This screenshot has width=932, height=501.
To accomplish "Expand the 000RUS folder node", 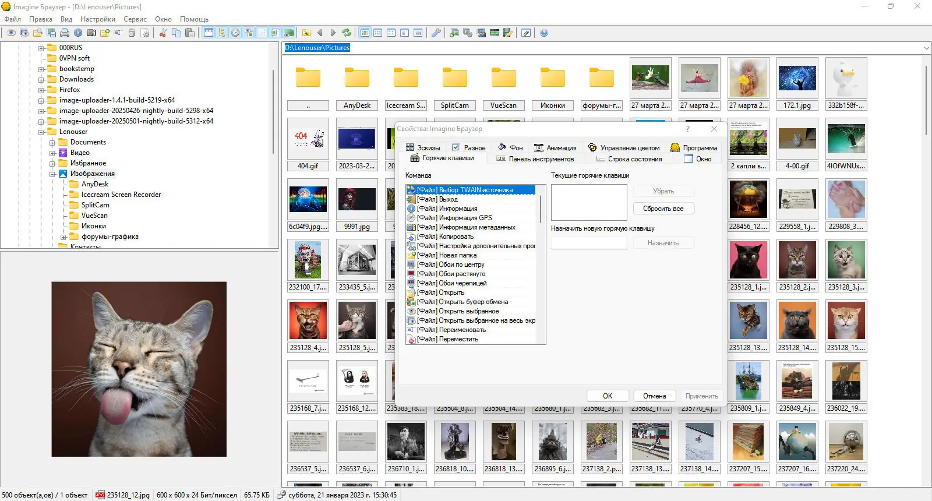I will pyautogui.click(x=41, y=48).
